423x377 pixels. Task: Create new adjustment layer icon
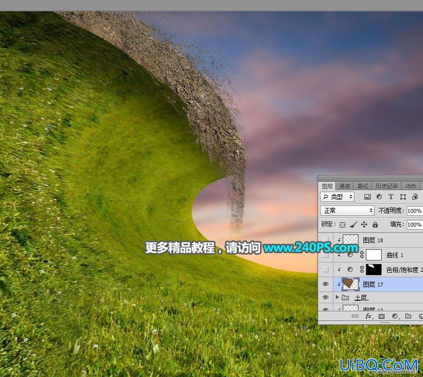pos(395,316)
